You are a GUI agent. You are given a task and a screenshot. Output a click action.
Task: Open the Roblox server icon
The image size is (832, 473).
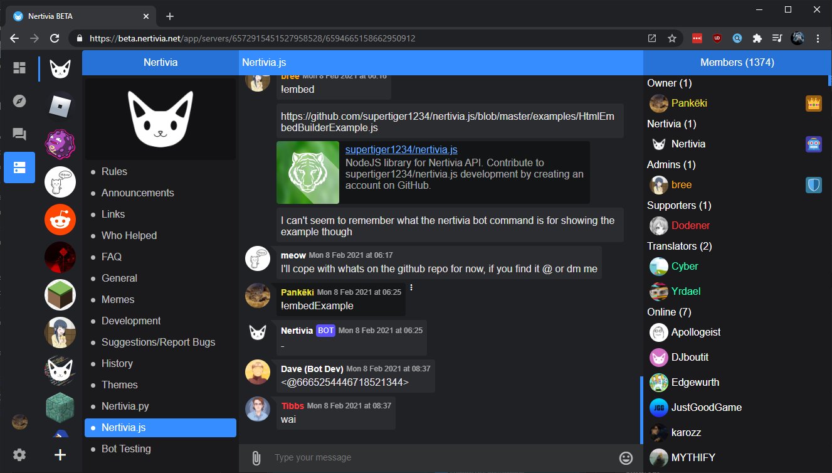click(60, 107)
